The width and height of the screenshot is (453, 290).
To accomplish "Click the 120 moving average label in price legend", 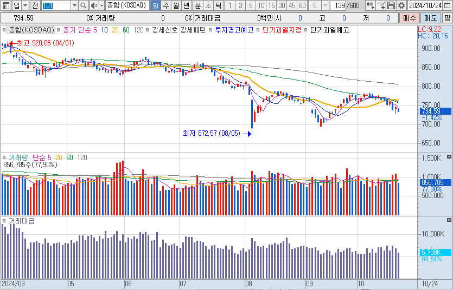I will (x=139, y=30).
